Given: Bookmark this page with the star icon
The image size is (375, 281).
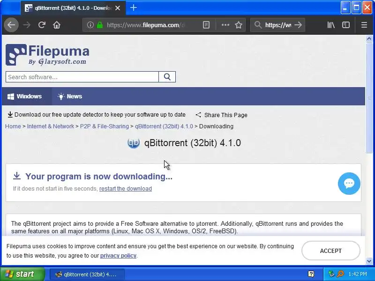Looking at the screenshot, I should point(239,25).
